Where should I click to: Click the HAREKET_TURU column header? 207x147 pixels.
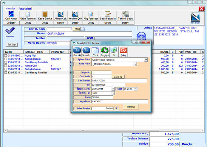coord(36,52)
